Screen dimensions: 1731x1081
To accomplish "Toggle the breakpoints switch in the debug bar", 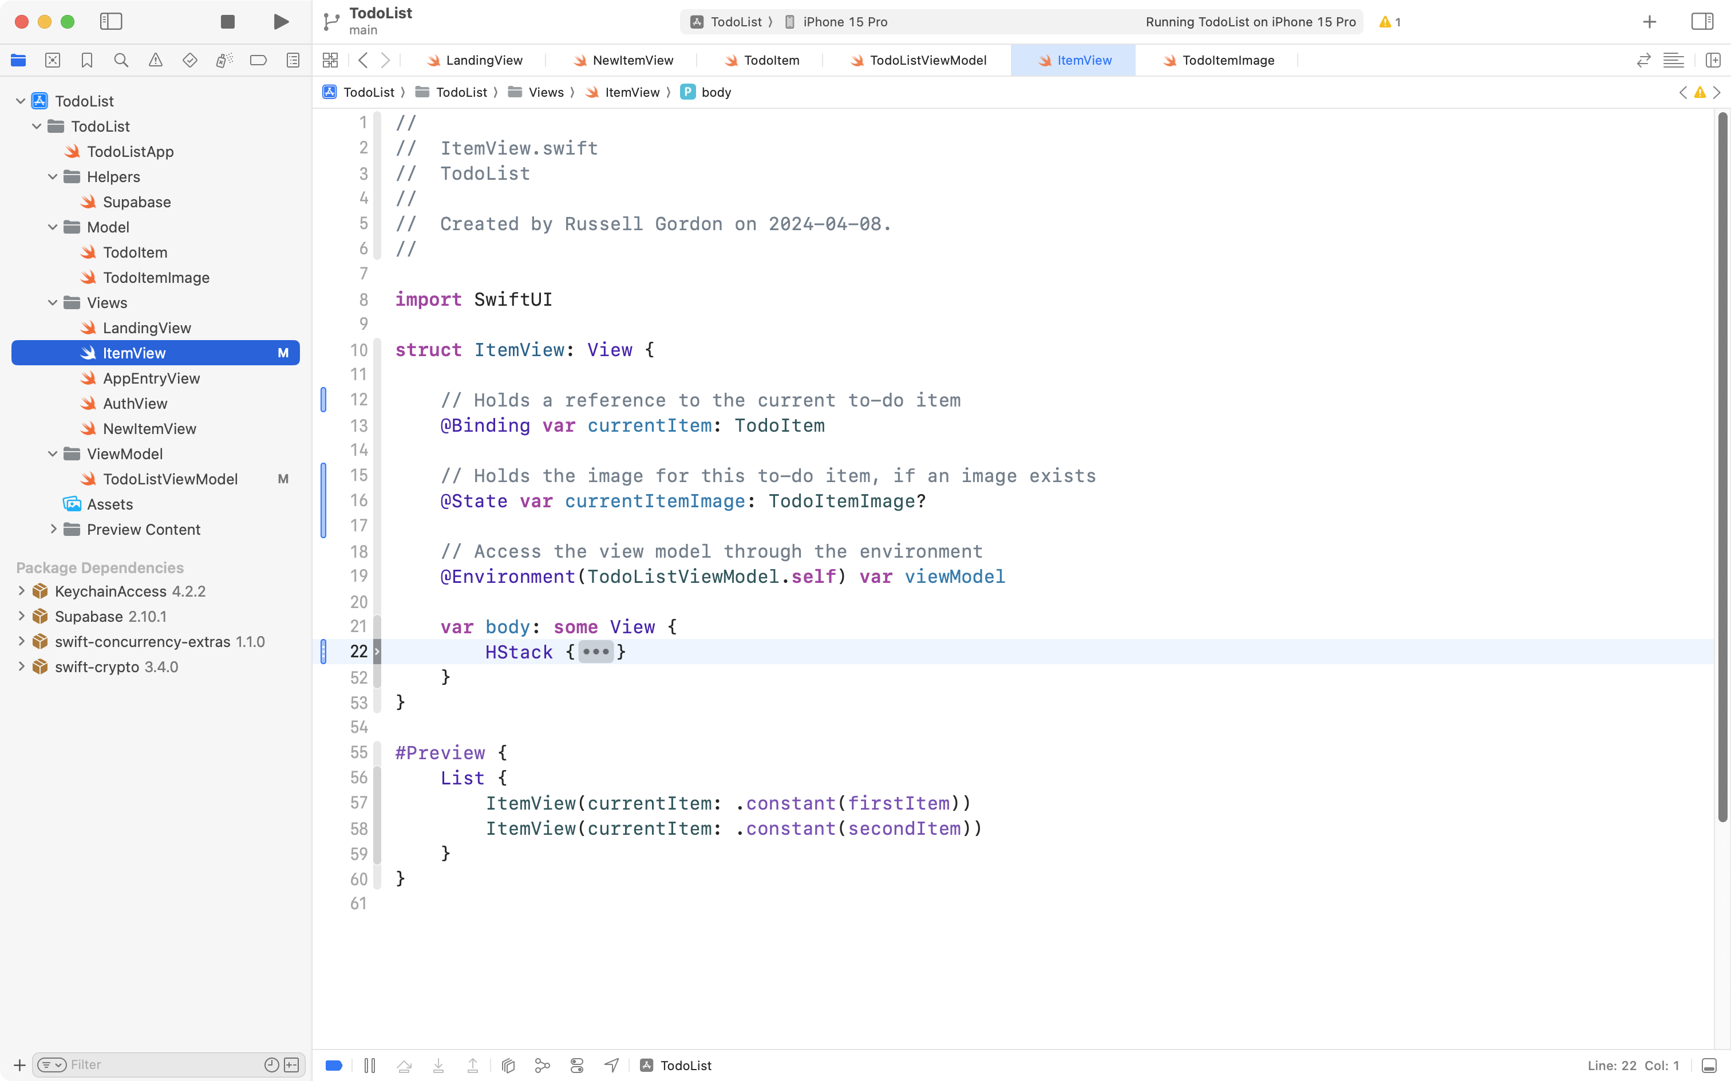I will [x=333, y=1064].
